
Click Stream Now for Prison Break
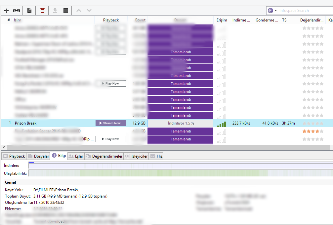(x=111, y=123)
